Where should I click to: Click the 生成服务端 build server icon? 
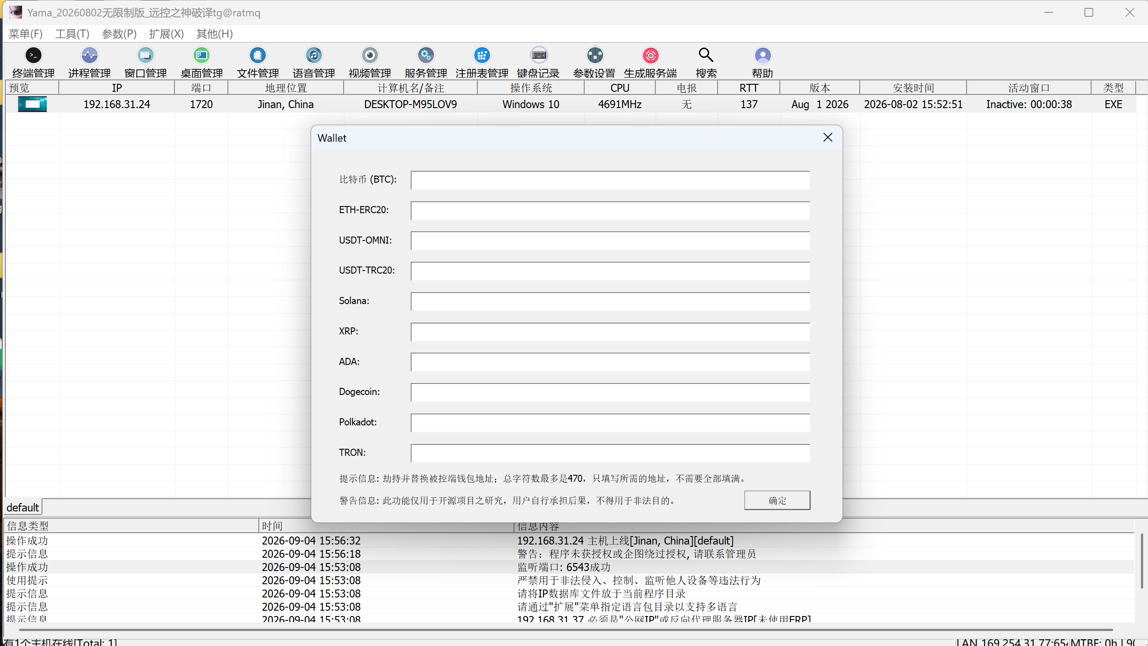[x=651, y=56]
